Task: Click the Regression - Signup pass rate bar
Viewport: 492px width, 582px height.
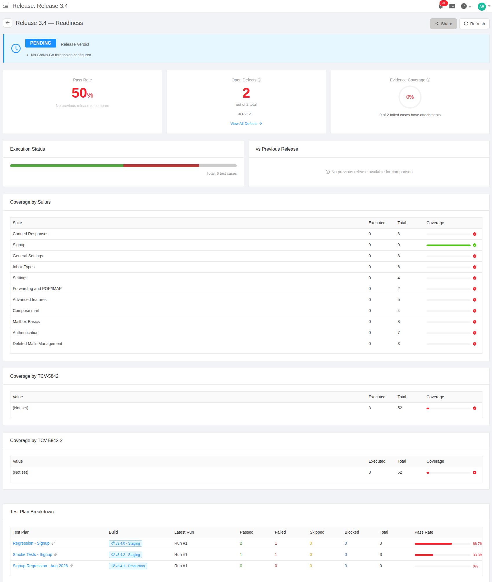Action: 442,544
